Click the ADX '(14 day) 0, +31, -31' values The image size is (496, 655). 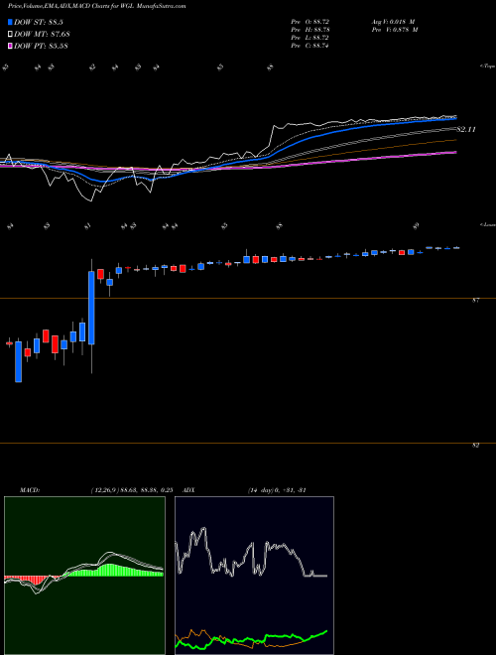click(x=277, y=490)
